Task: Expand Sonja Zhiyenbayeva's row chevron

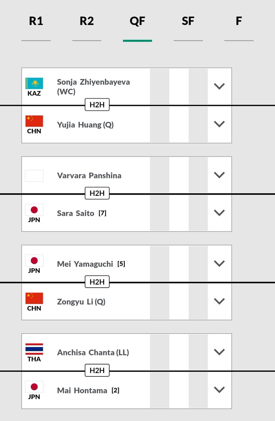Action: (219, 86)
